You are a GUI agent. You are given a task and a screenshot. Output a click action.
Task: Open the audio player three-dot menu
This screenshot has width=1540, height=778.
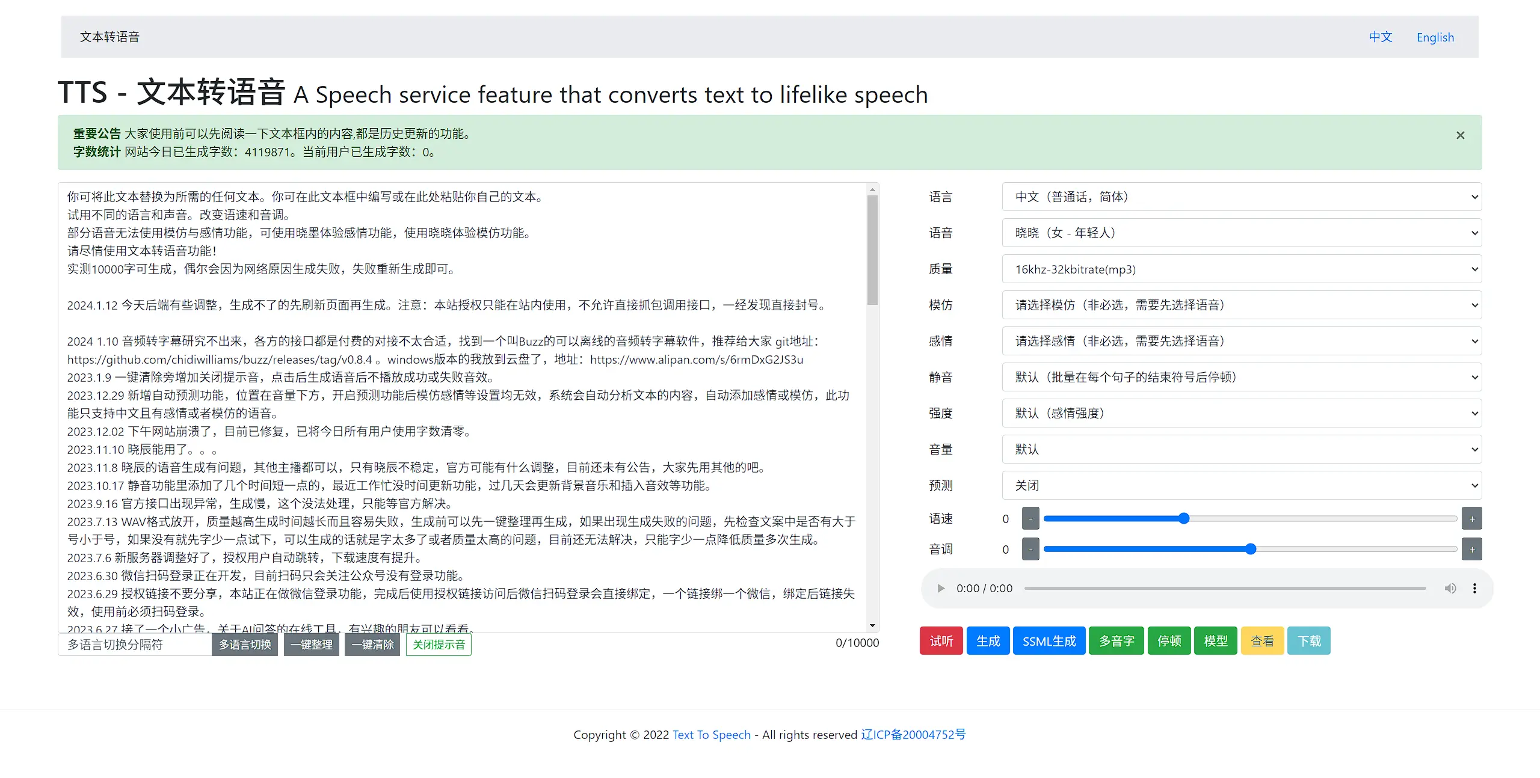pos(1474,588)
